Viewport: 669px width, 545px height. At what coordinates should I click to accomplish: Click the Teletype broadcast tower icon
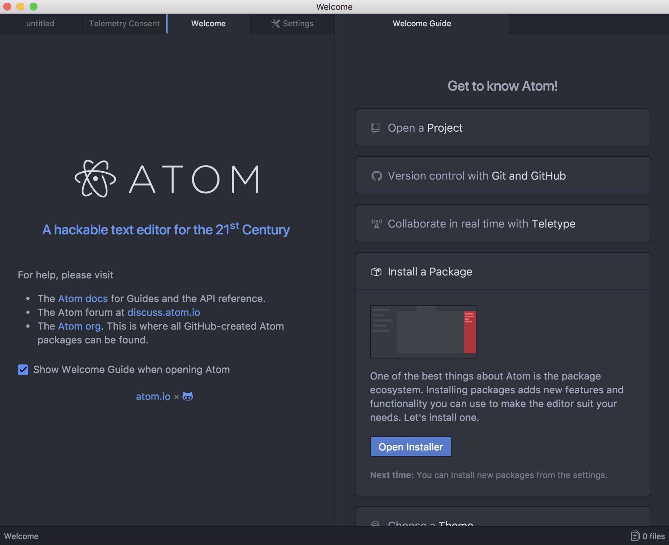(377, 224)
